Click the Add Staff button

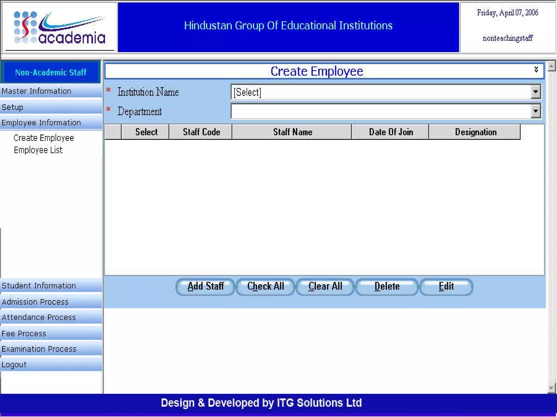tap(205, 286)
